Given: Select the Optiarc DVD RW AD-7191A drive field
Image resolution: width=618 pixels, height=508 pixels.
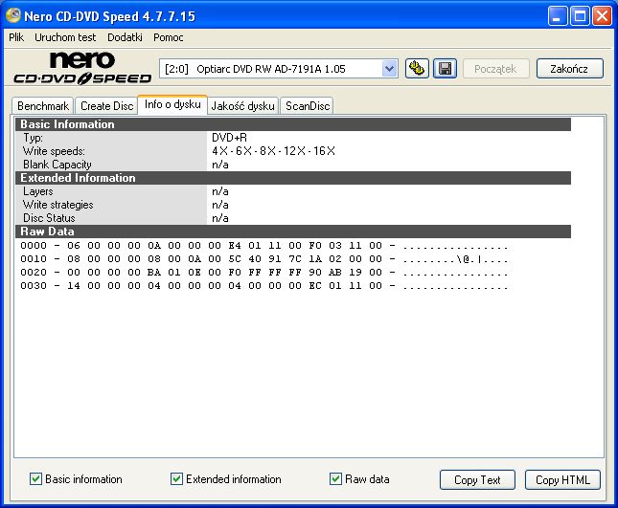Looking at the screenshot, I should (278, 69).
